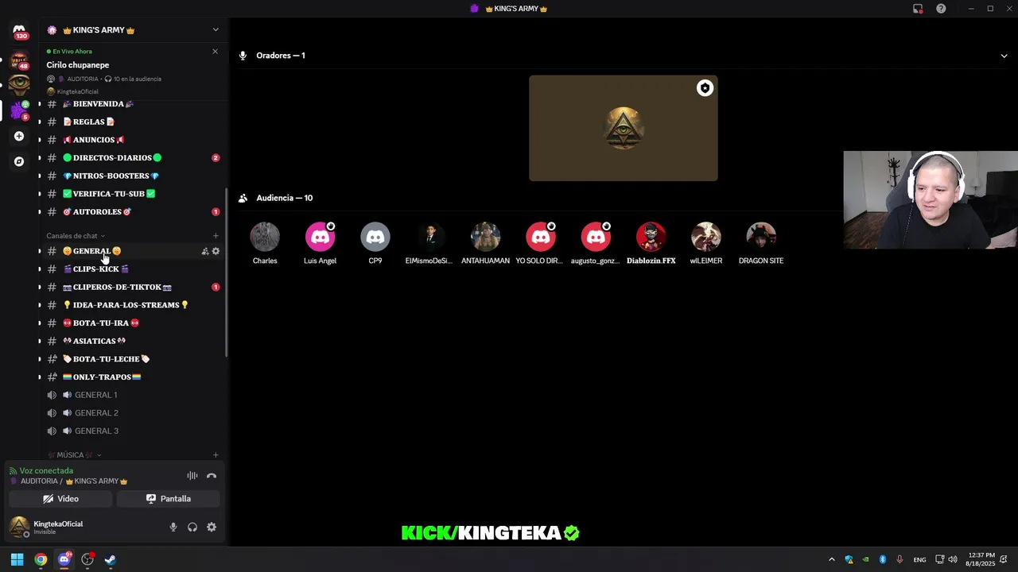
Task: Open Discord direct messages home icon
Action: pos(19,30)
